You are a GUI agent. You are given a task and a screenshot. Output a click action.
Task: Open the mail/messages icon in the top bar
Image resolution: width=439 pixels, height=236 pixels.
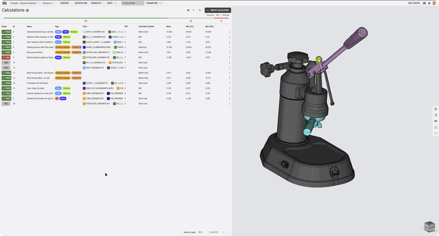[424, 3]
